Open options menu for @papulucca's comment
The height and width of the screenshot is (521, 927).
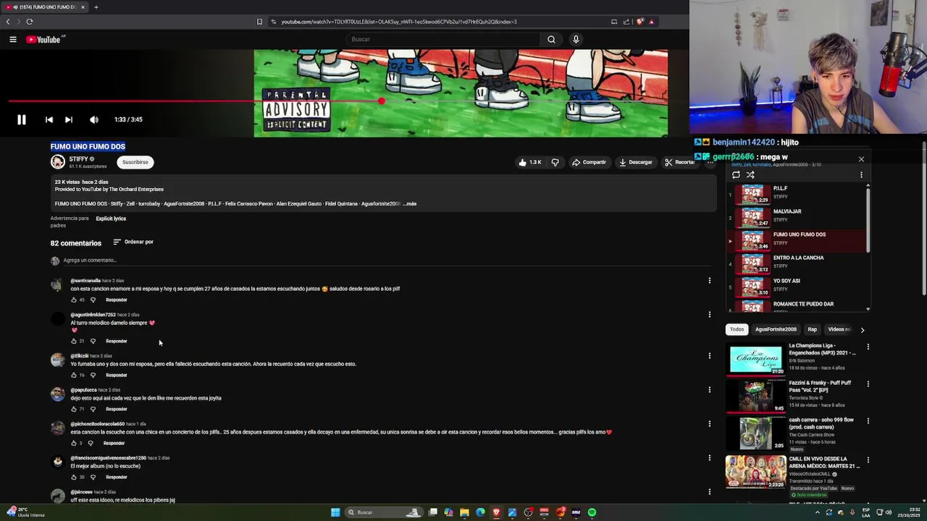[710, 389]
